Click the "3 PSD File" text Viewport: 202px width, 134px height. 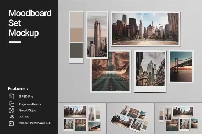[26, 97]
